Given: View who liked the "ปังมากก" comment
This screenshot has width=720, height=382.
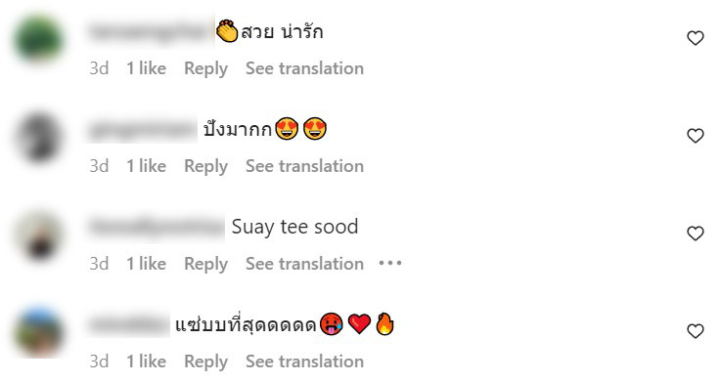Looking at the screenshot, I should 146,166.
